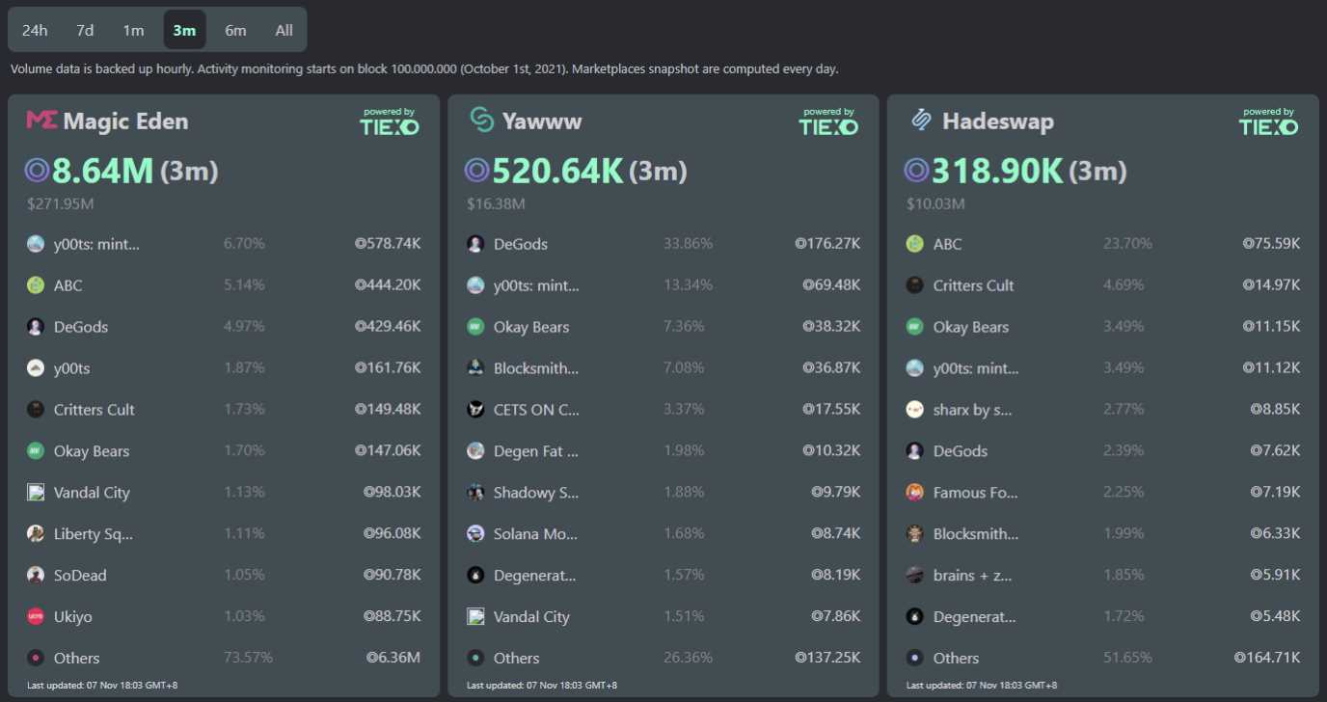Click the Hadeswap logo icon
Screen dimensions: 1327x702
coord(921,121)
